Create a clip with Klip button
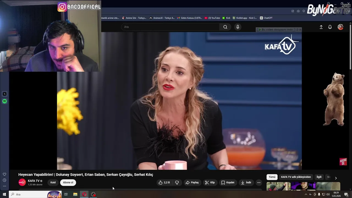Screen dimensions: 352x198 click(x=210, y=183)
